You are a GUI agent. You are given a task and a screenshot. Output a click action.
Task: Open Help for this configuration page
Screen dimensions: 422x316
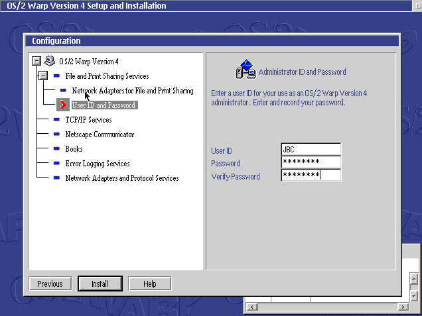tap(149, 284)
